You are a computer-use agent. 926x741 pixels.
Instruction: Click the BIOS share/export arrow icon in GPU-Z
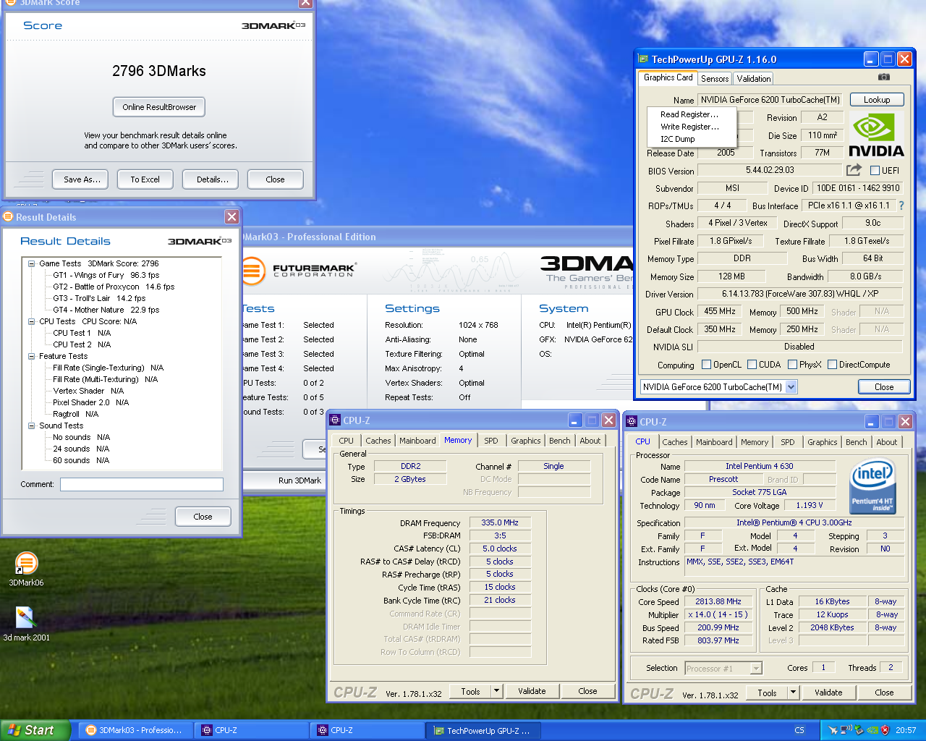click(x=854, y=170)
